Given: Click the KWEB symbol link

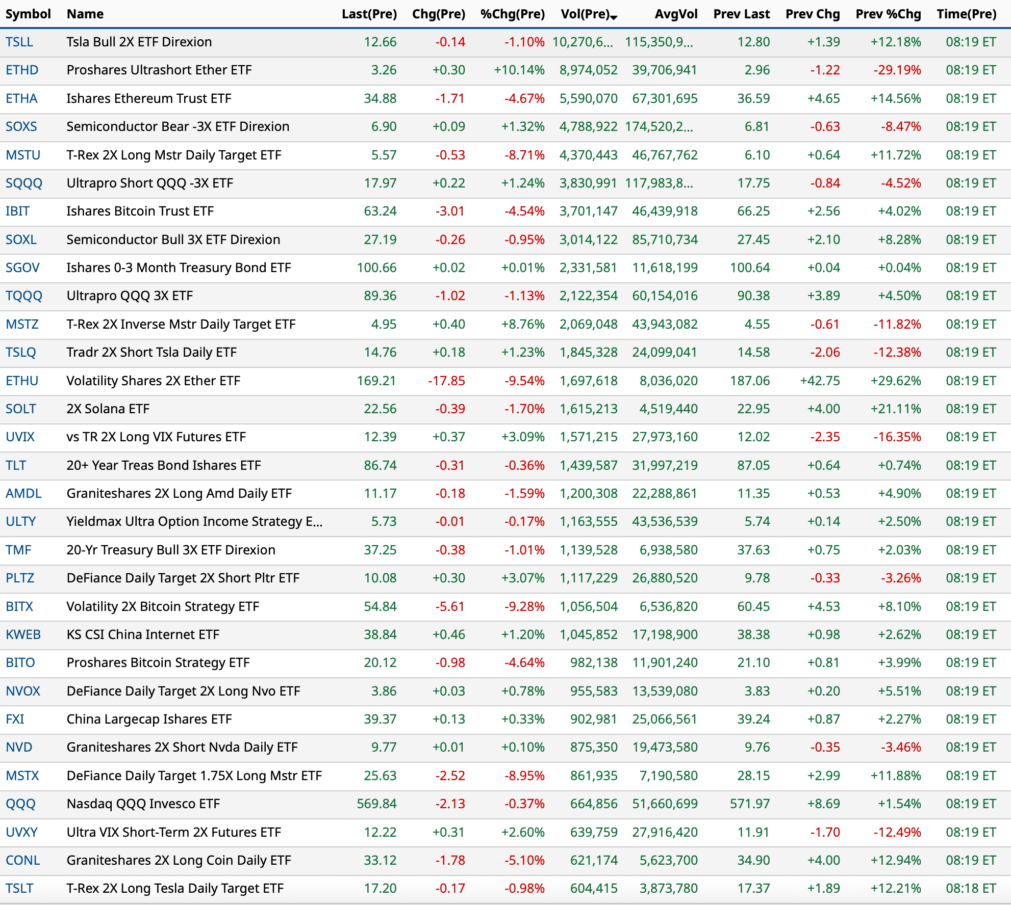Looking at the screenshot, I should tap(23, 634).
